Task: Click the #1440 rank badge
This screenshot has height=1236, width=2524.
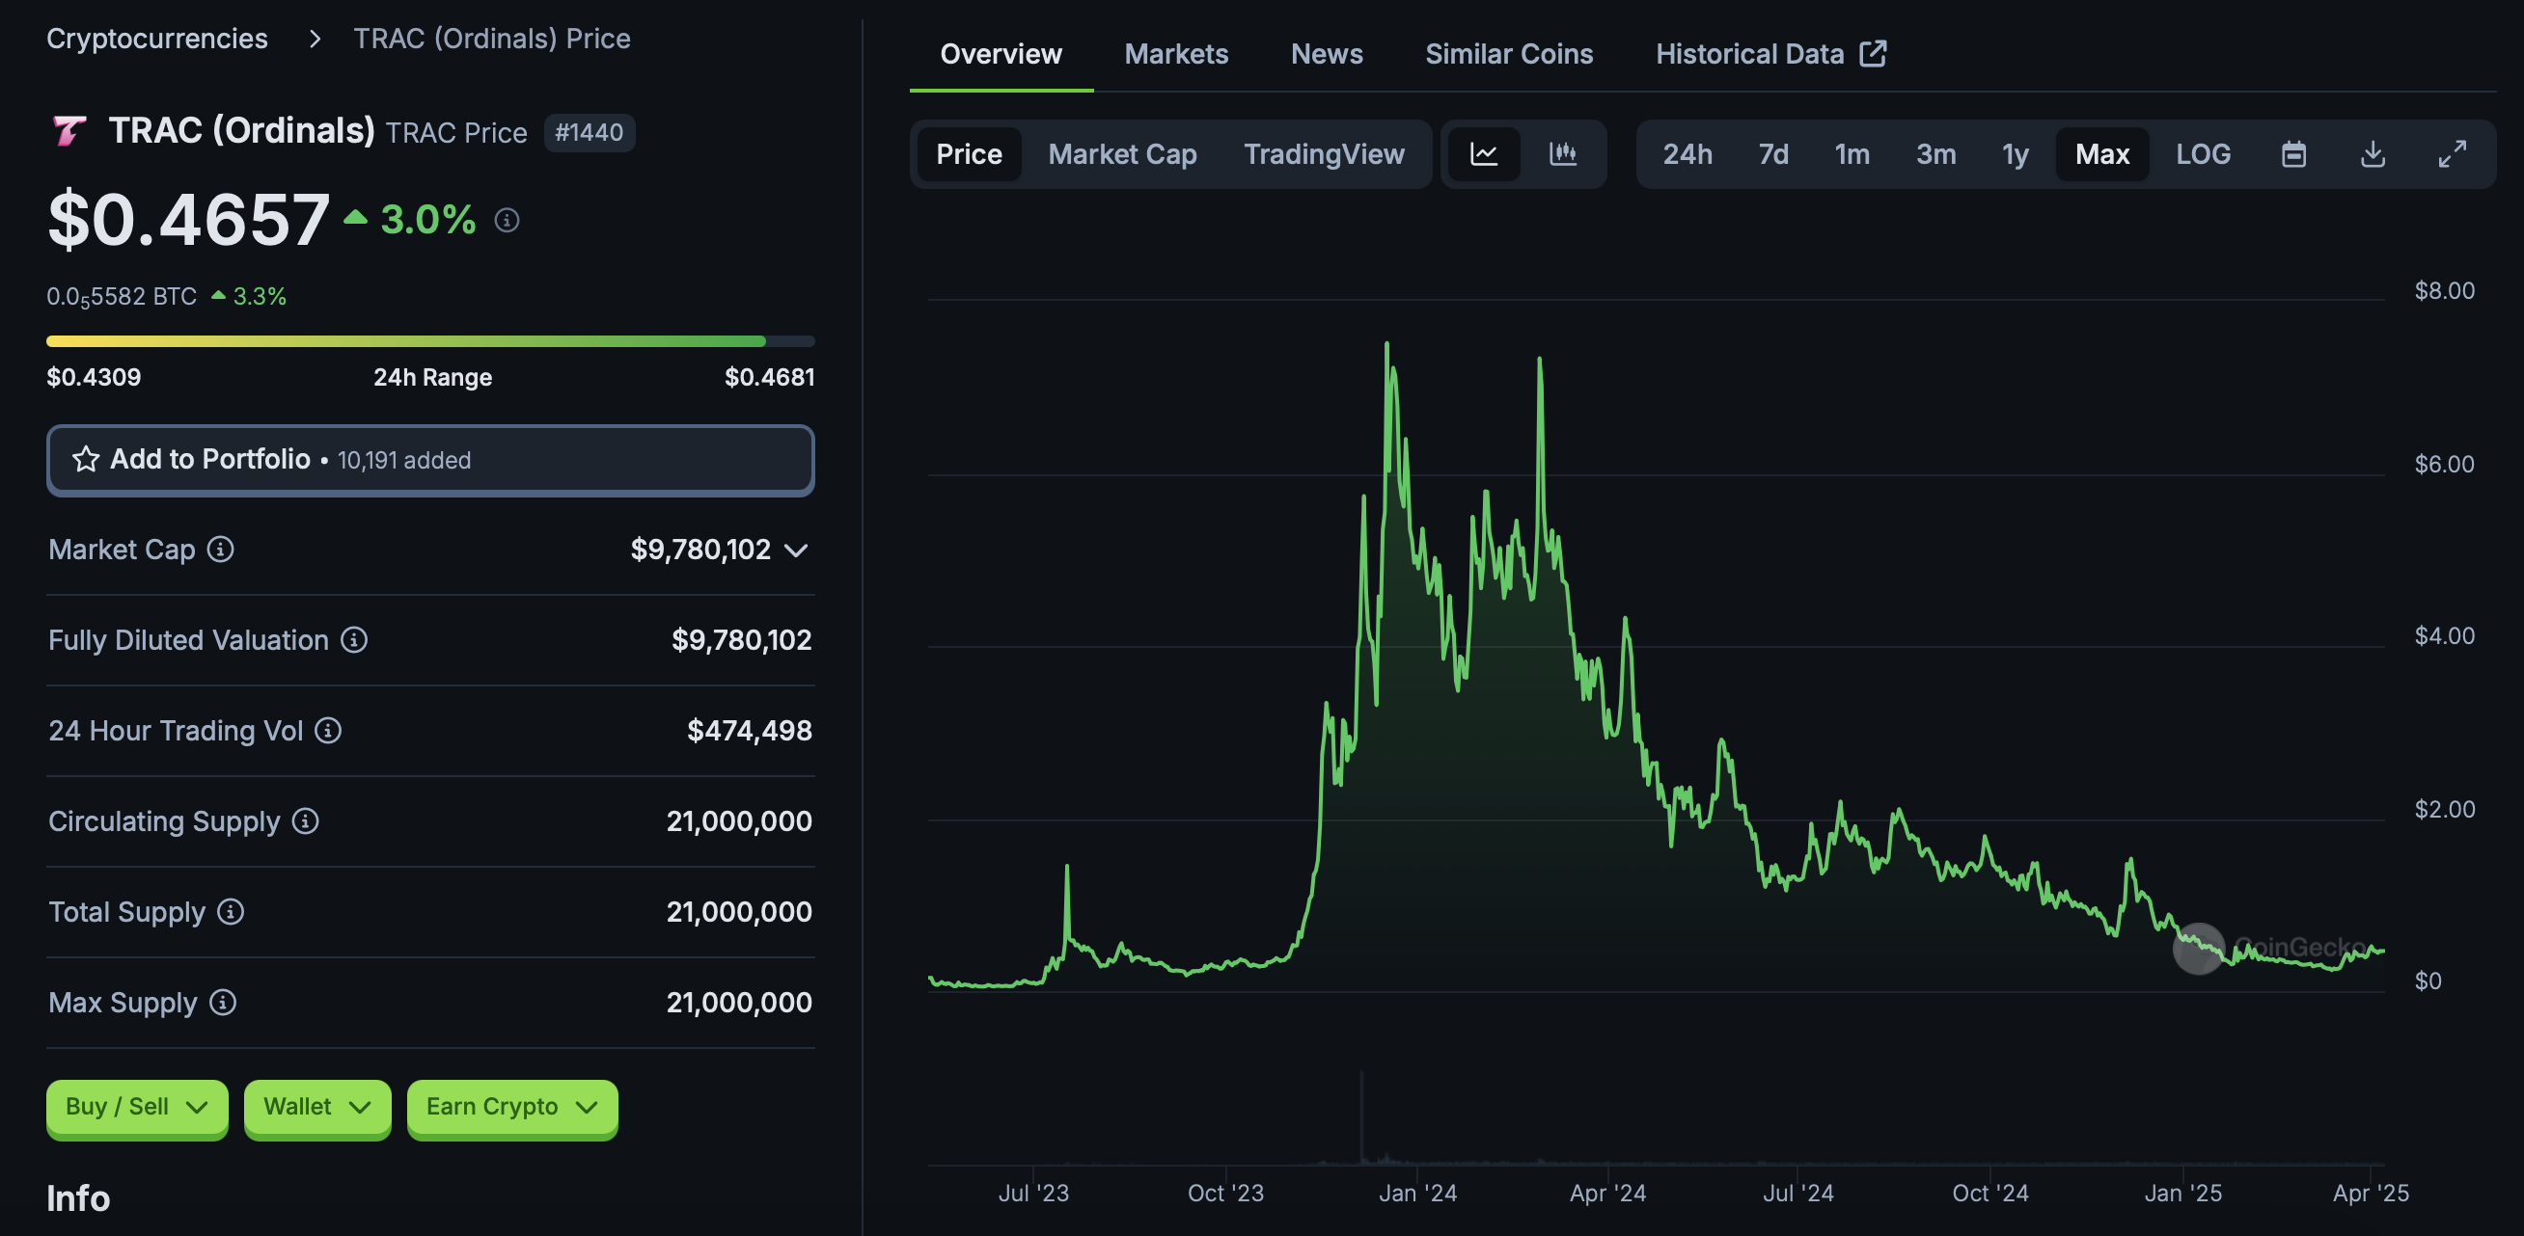Action: point(589,132)
